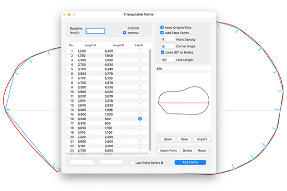The height and width of the screenshot is (191, 287).
Task: Click the Baseline length input field
Action: coord(95,31)
